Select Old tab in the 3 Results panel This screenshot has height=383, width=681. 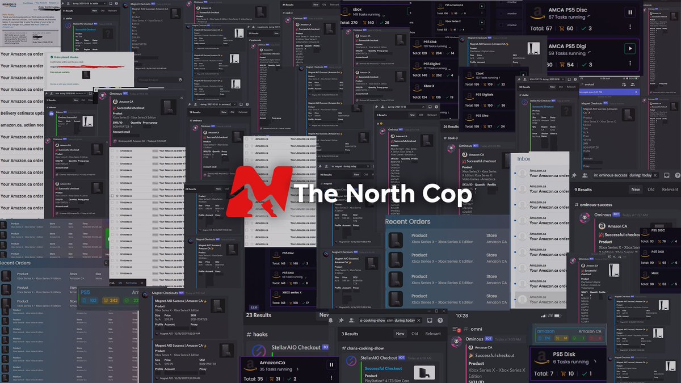[415, 334]
